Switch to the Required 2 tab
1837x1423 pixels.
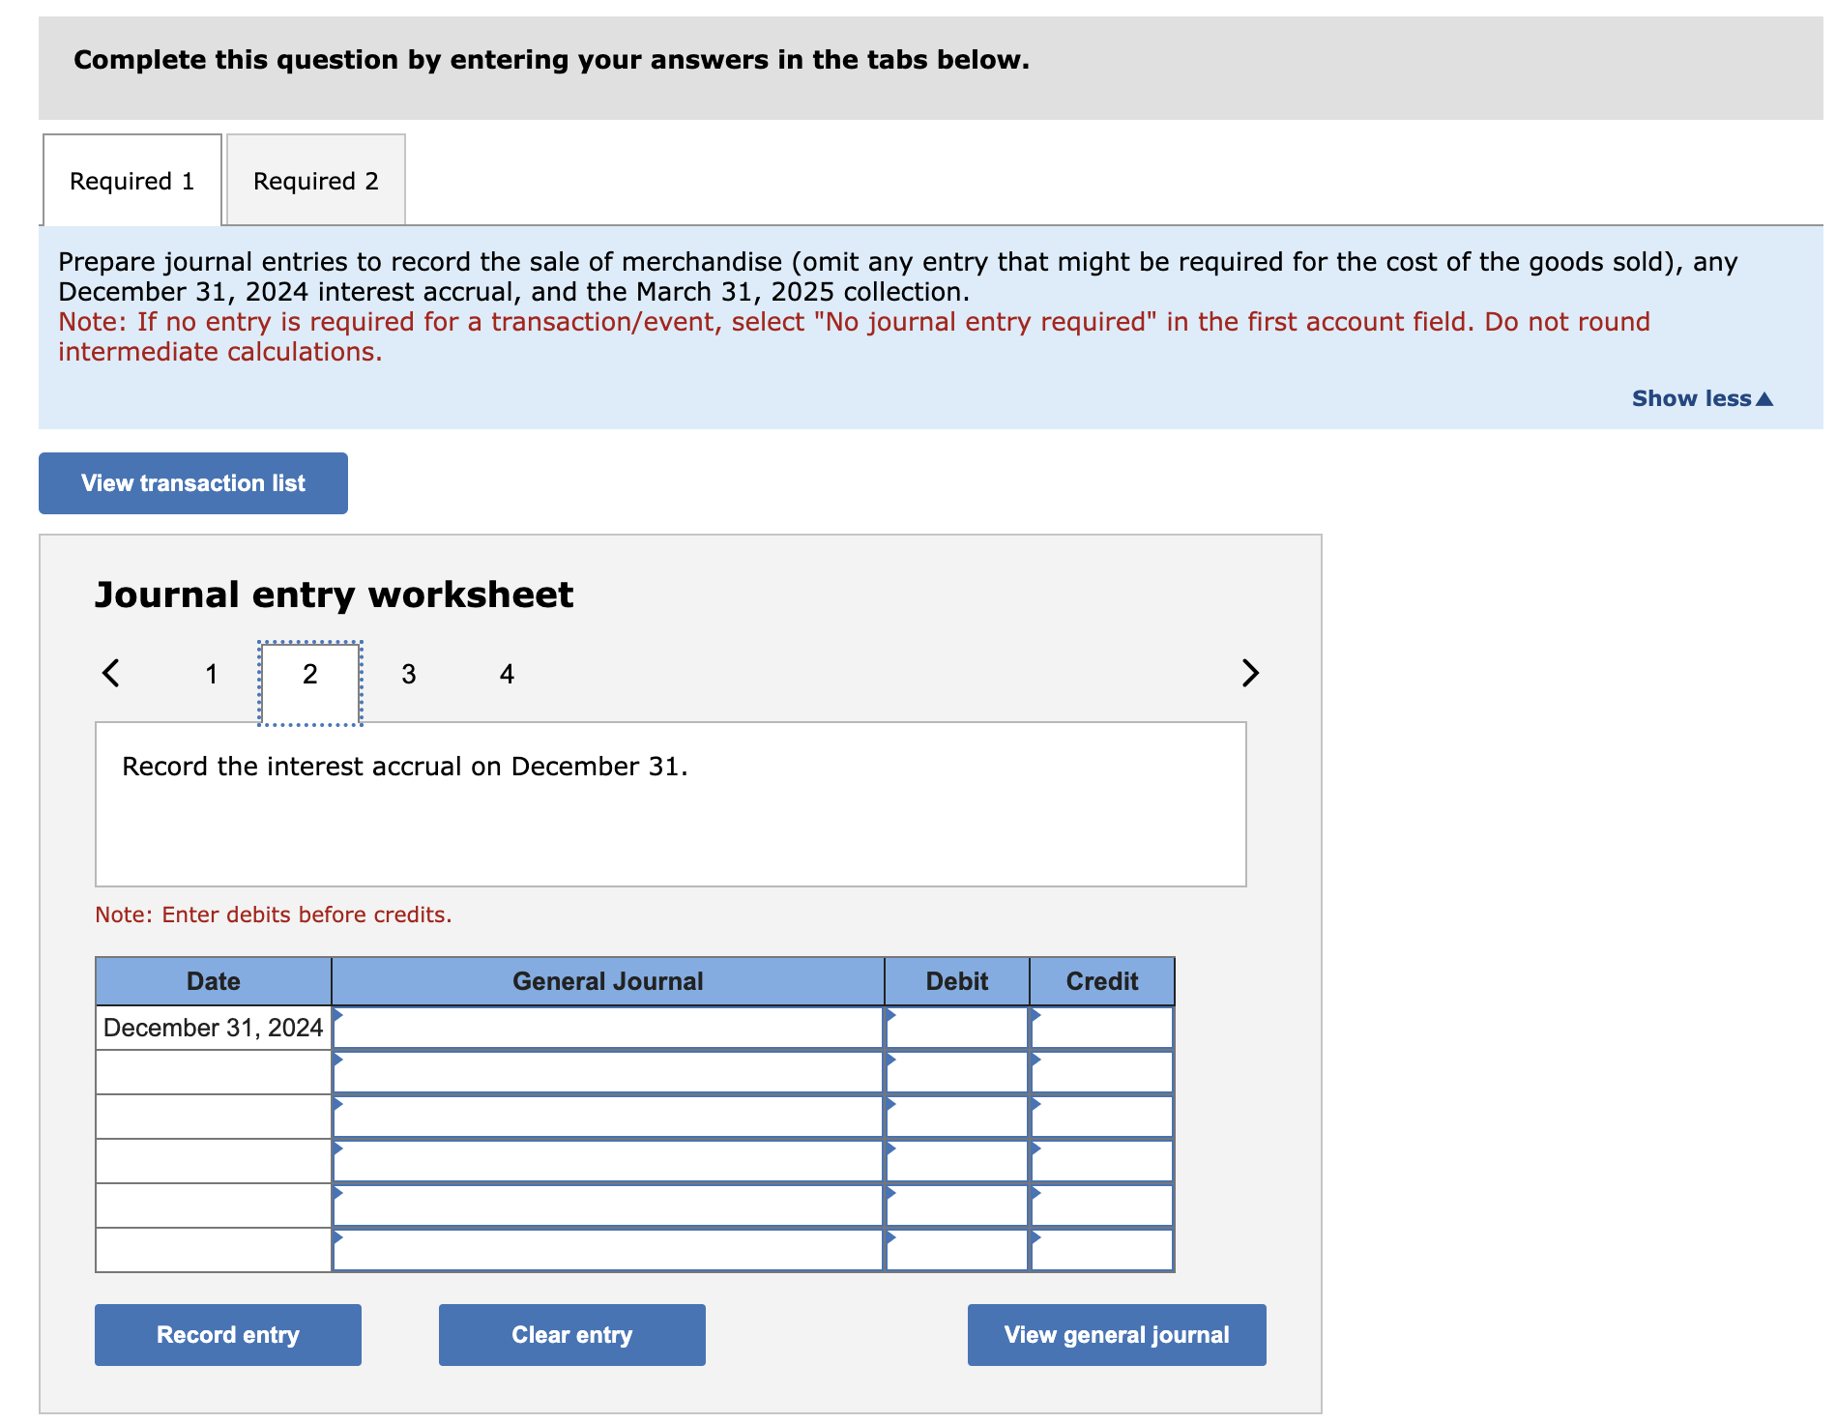tap(316, 181)
